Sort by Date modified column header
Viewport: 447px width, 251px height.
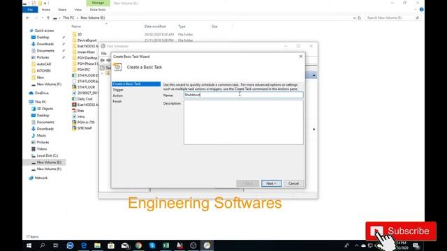point(155,26)
